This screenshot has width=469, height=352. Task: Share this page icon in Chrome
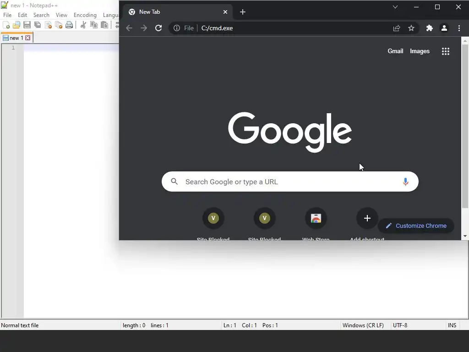click(x=397, y=28)
